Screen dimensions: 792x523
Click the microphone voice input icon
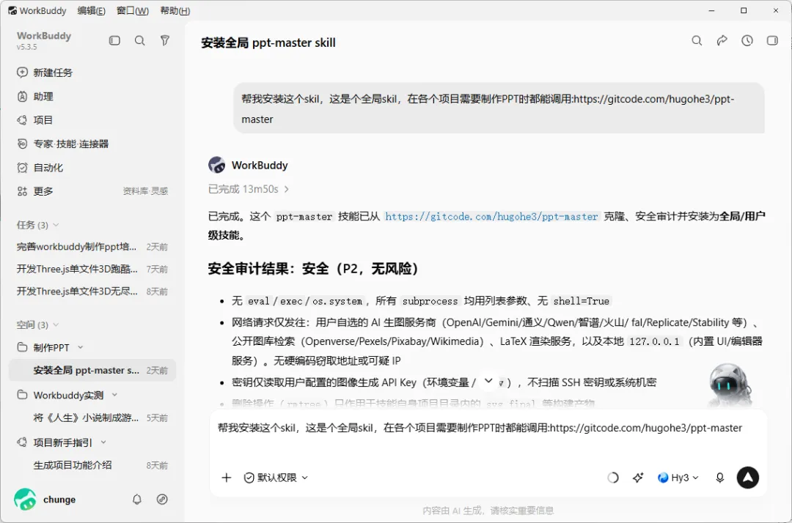pyautogui.click(x=720, y=478)
